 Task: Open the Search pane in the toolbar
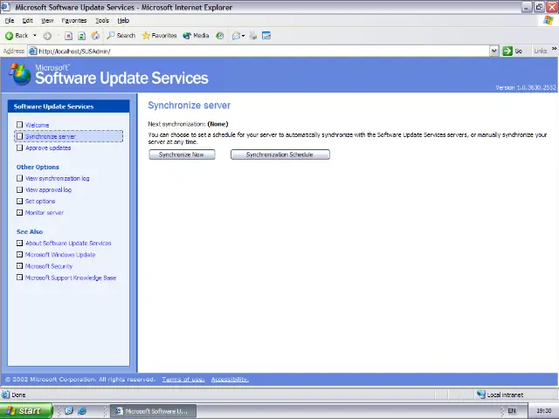tap(121, 36)
